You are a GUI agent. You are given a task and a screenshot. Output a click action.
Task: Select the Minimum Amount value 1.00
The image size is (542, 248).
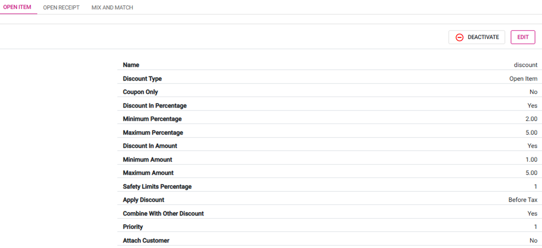click(531, 160)
